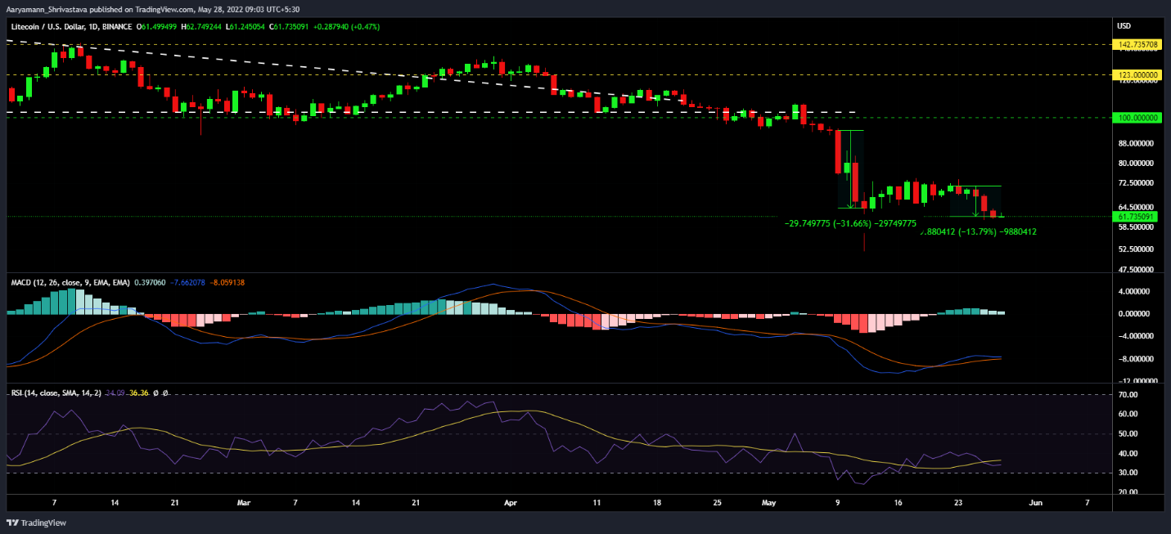Open the MACD (12, 26, close, 9) indicator legend
The width and height of the screenshot is (1171, 534).
[70, 282]
